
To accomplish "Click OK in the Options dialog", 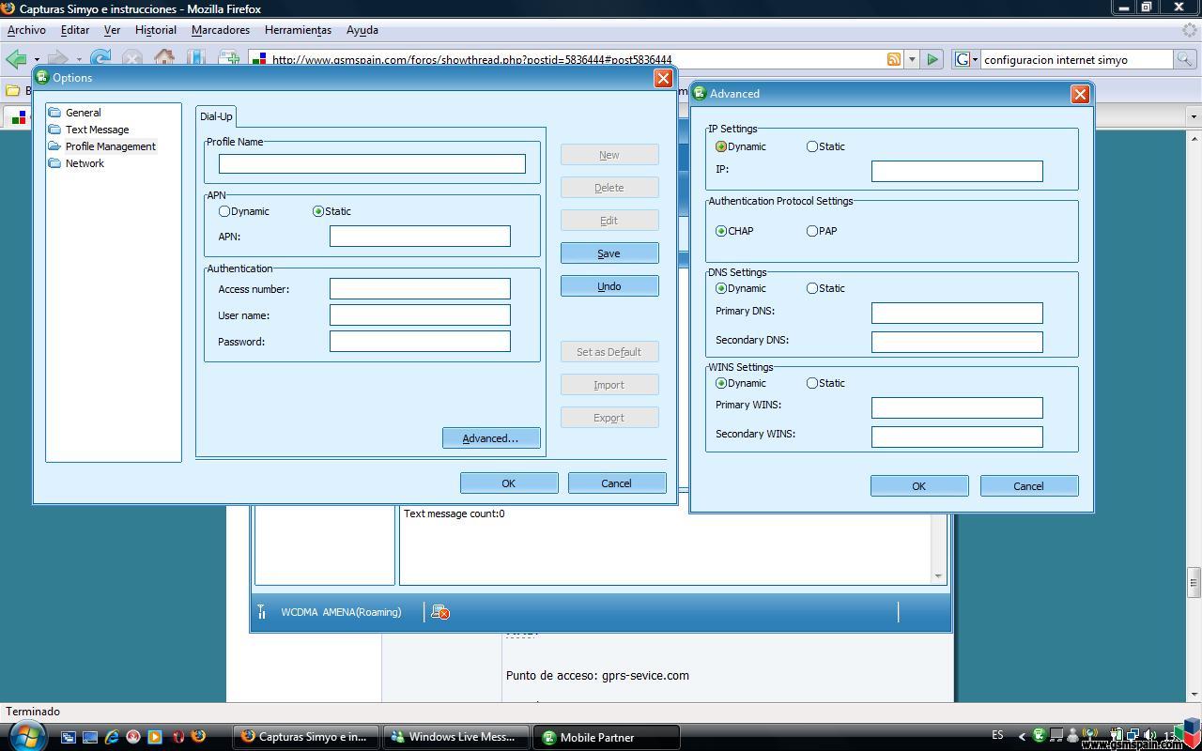I will (509, 483).
